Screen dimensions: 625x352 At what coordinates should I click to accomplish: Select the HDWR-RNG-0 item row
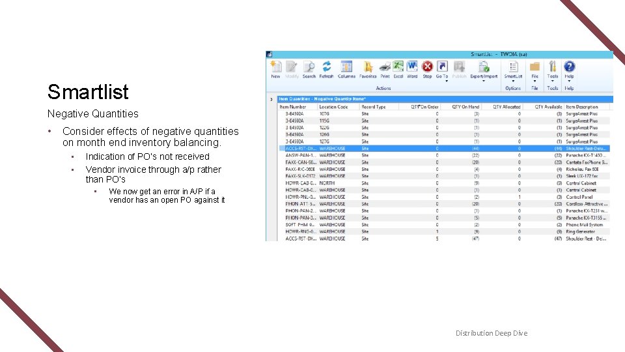[444, 231]
